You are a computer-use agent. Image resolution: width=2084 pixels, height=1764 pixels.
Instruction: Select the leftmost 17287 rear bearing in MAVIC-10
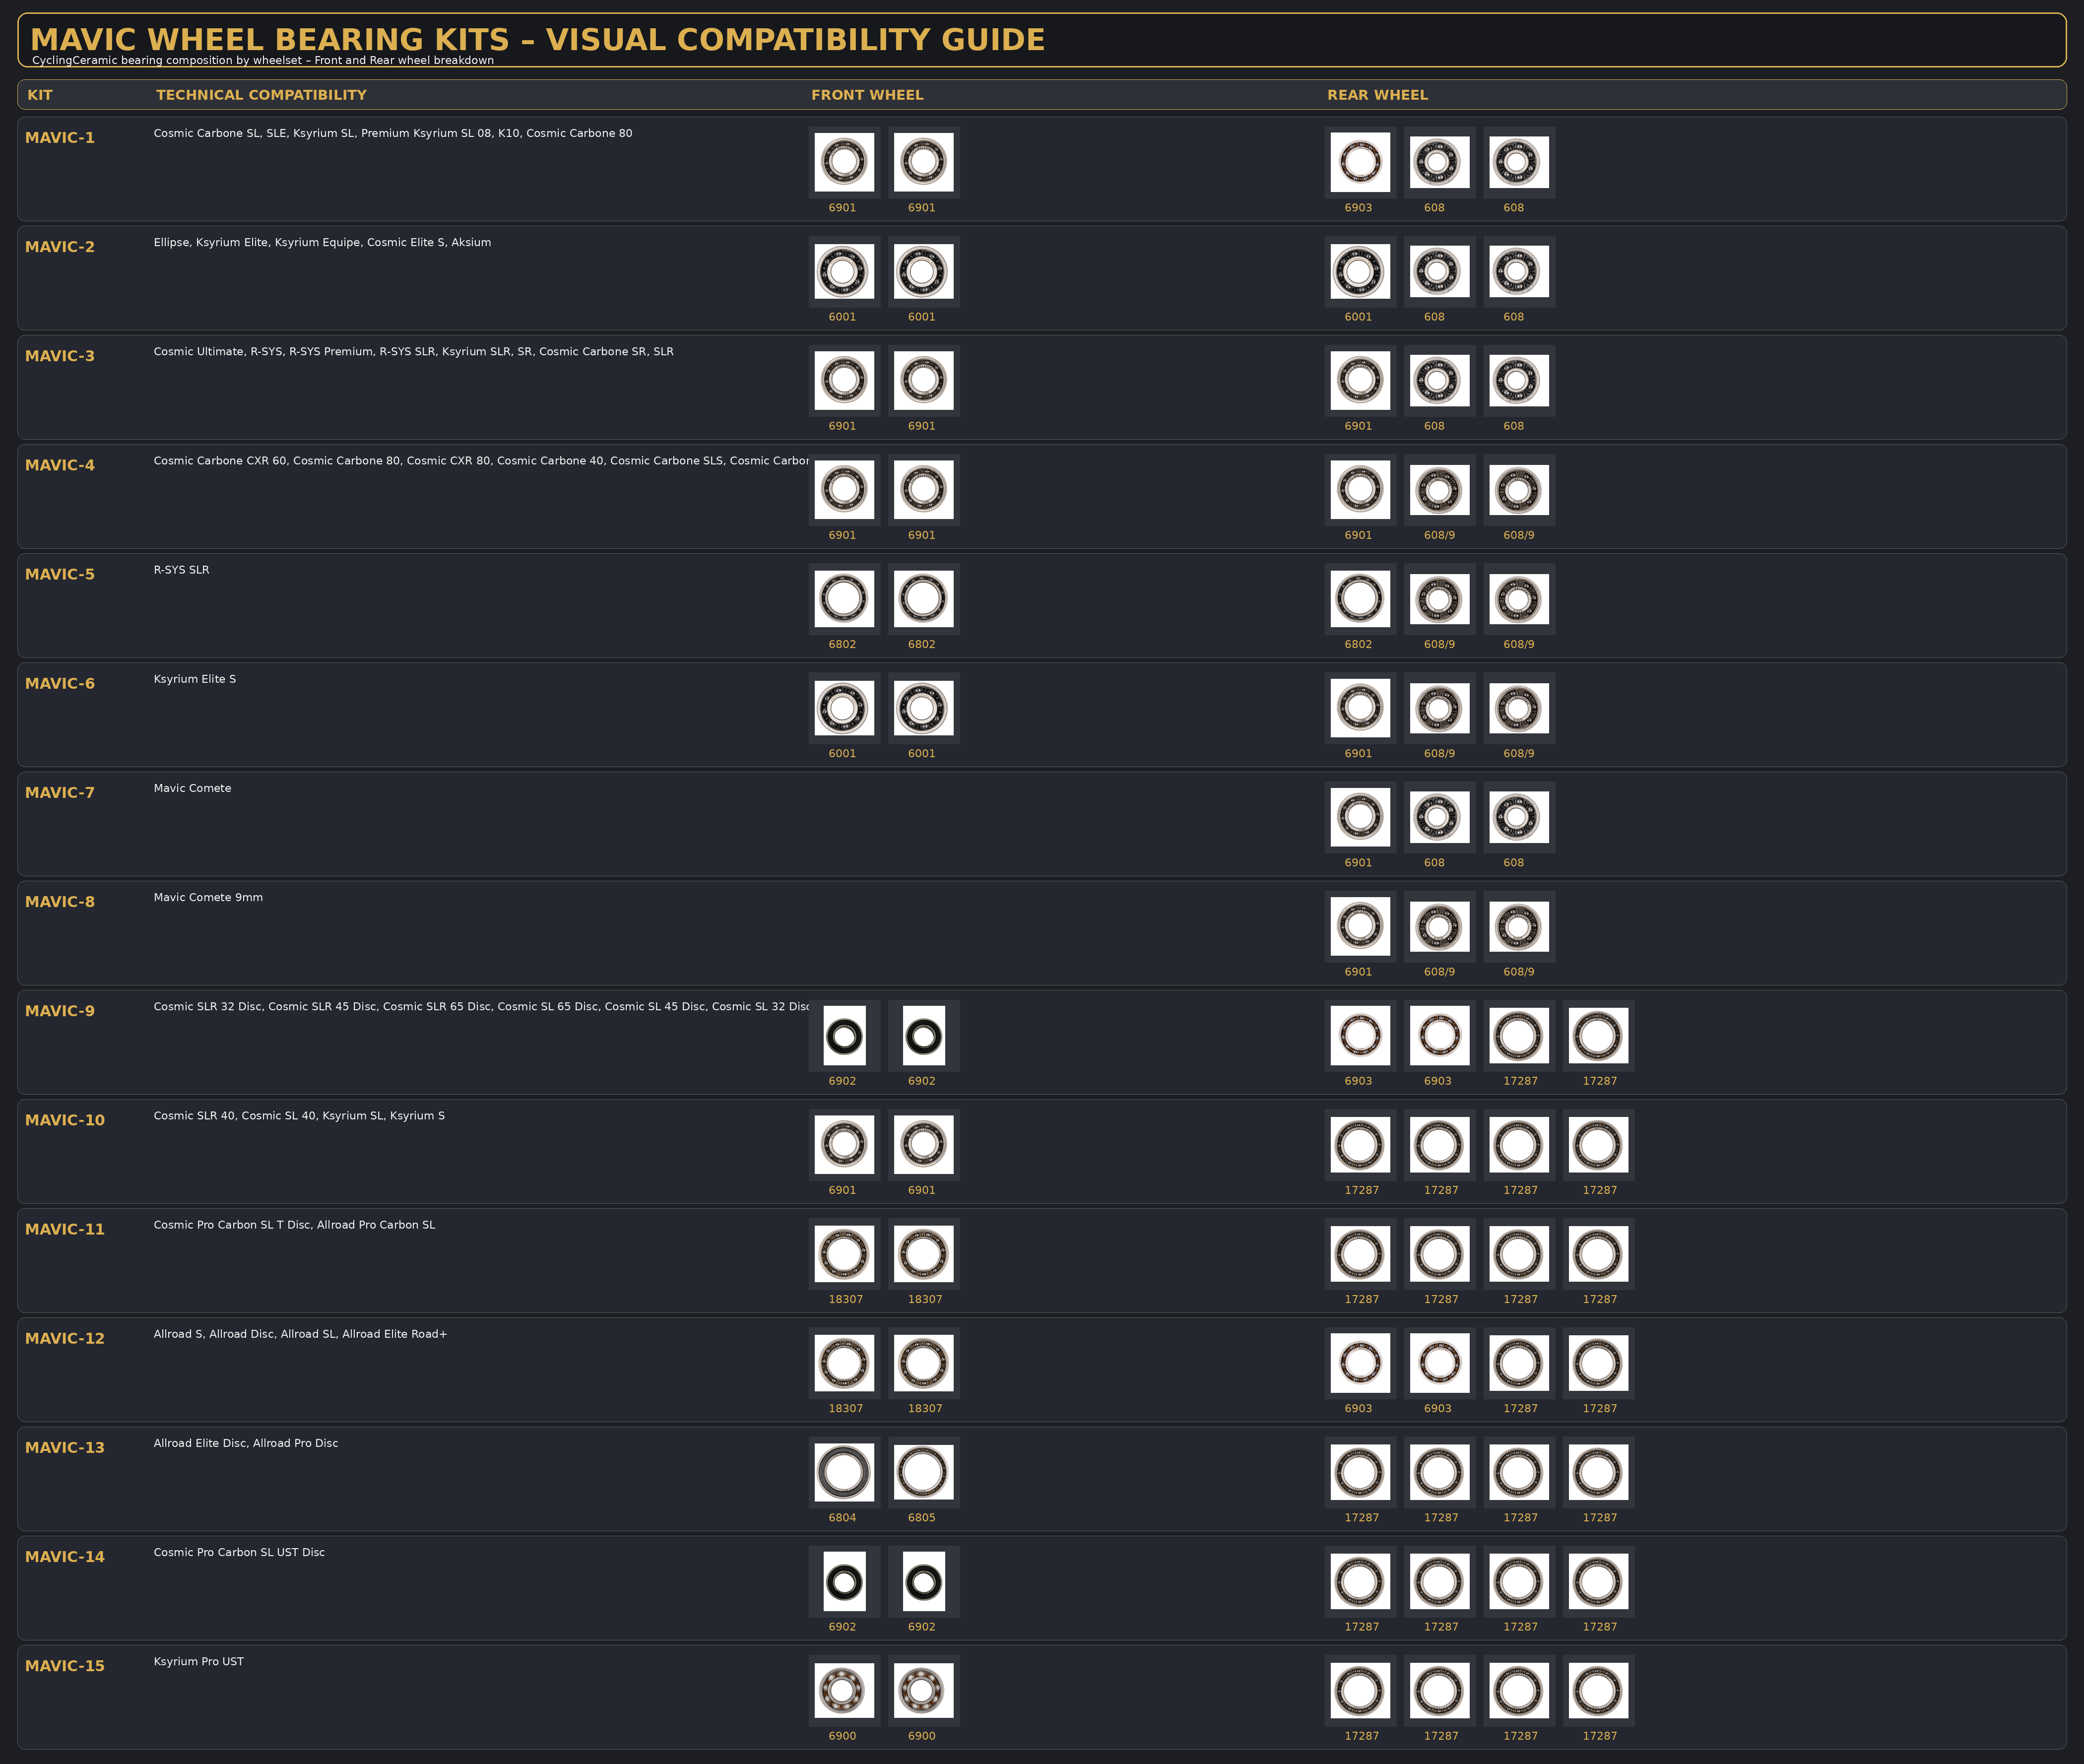pyautogui.click(x=1360, y=1144)
